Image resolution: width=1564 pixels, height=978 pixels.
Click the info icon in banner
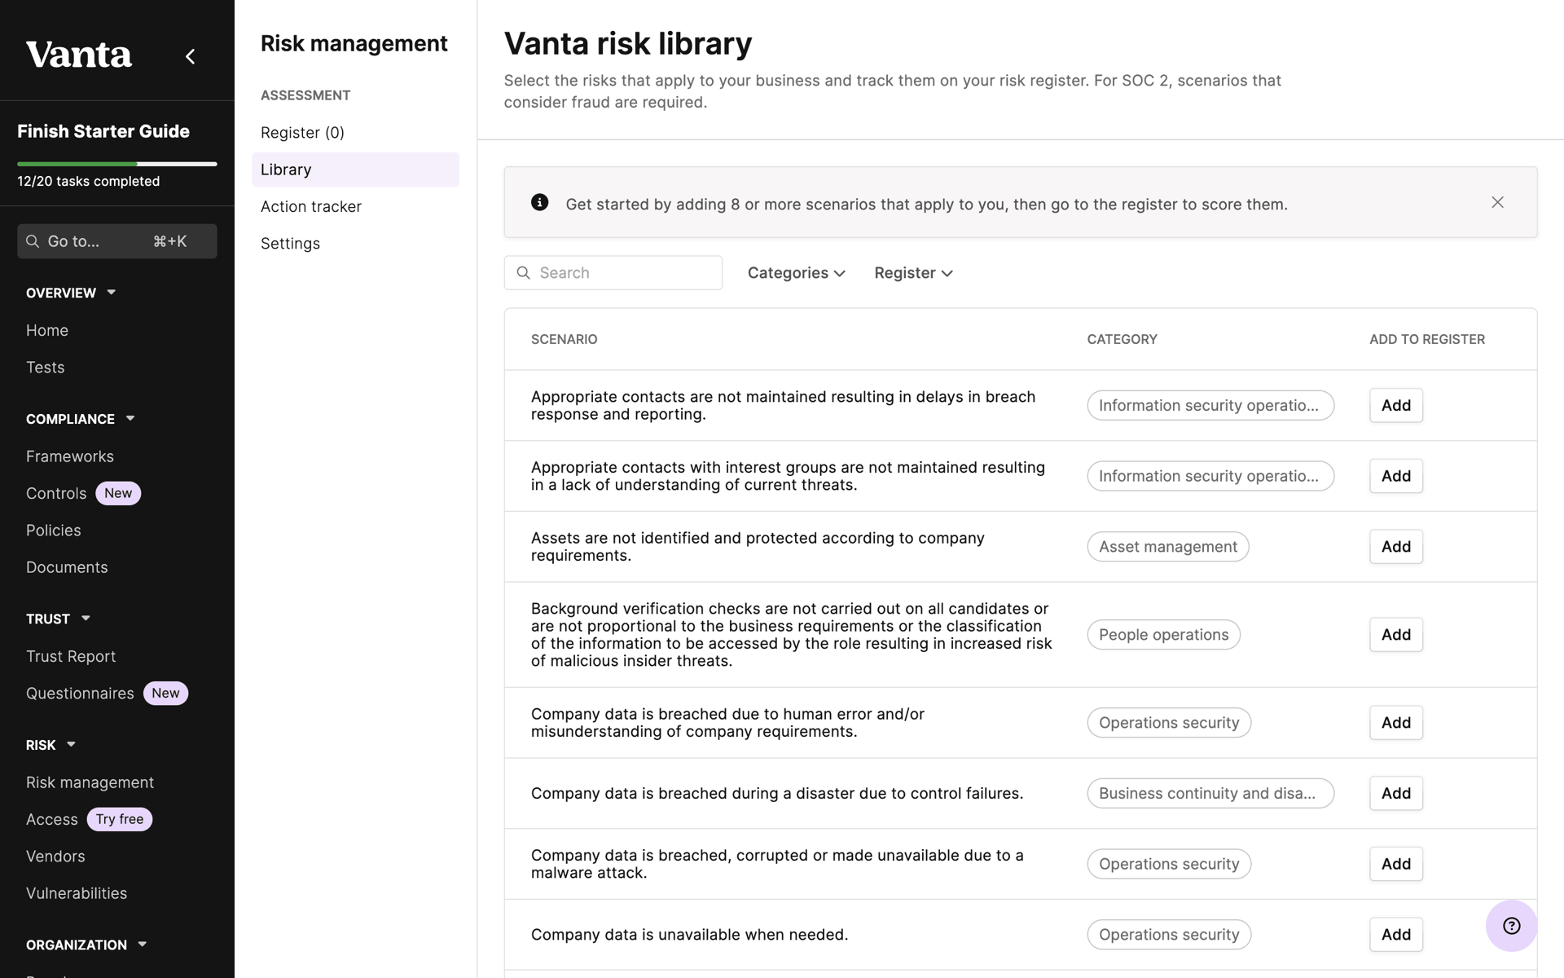[539, 202]
